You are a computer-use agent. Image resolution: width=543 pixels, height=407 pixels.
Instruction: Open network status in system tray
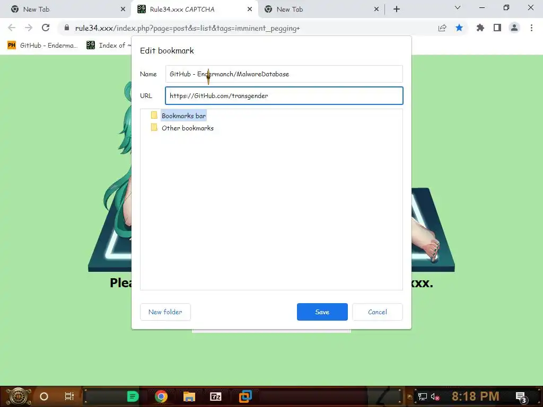pyautogui.click(x=422, y=396)
